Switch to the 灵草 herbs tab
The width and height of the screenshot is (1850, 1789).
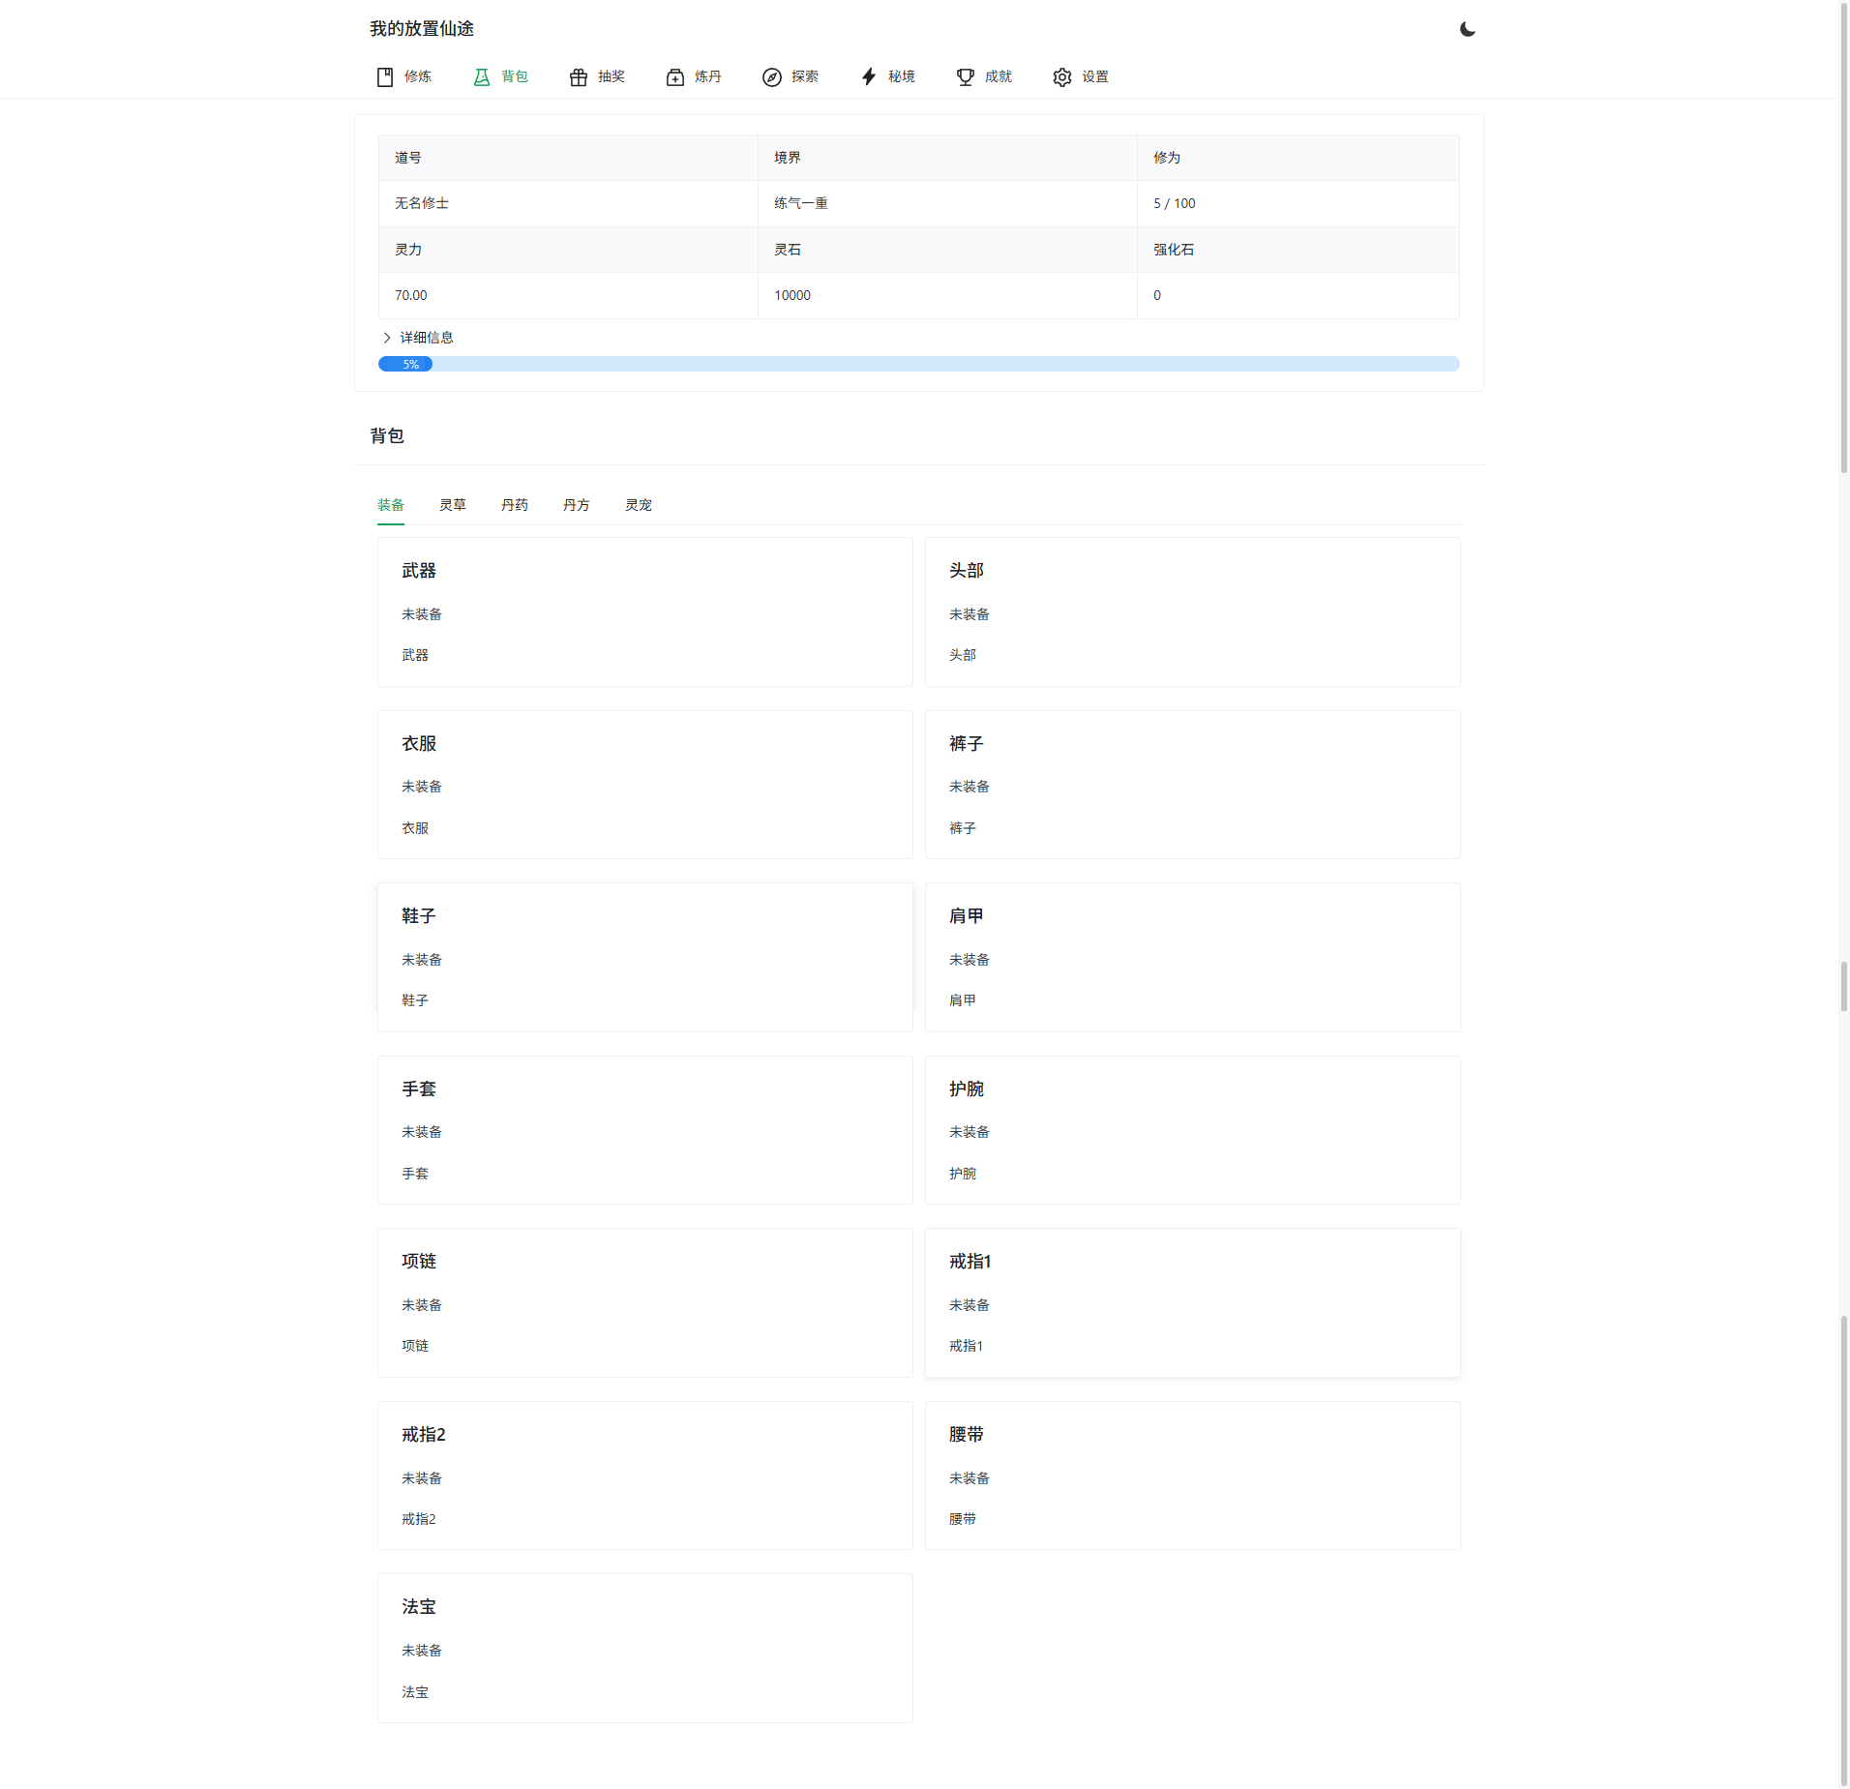453,504
